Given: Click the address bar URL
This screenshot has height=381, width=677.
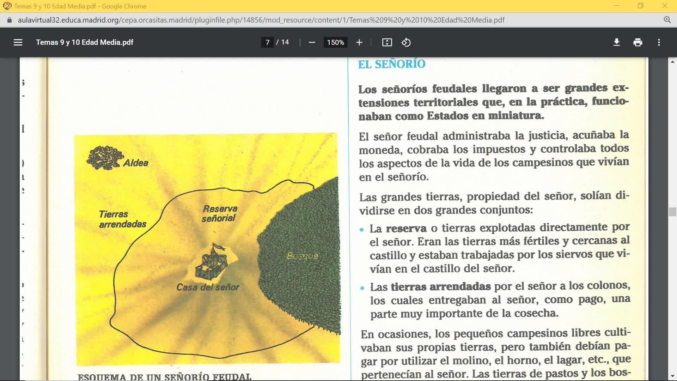Looking at the screenshot, I should (x=261, y=20).
